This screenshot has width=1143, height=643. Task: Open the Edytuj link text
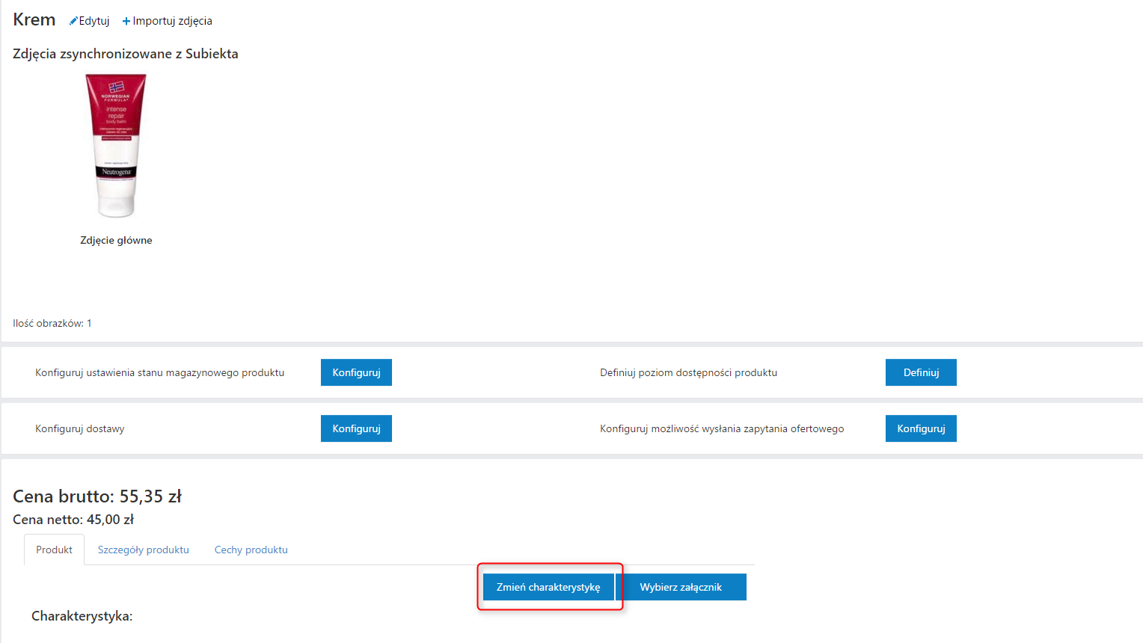click(94, 21)
